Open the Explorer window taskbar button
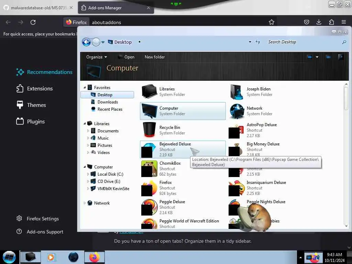Screen dimensions: 352x264 pos(31,257)
